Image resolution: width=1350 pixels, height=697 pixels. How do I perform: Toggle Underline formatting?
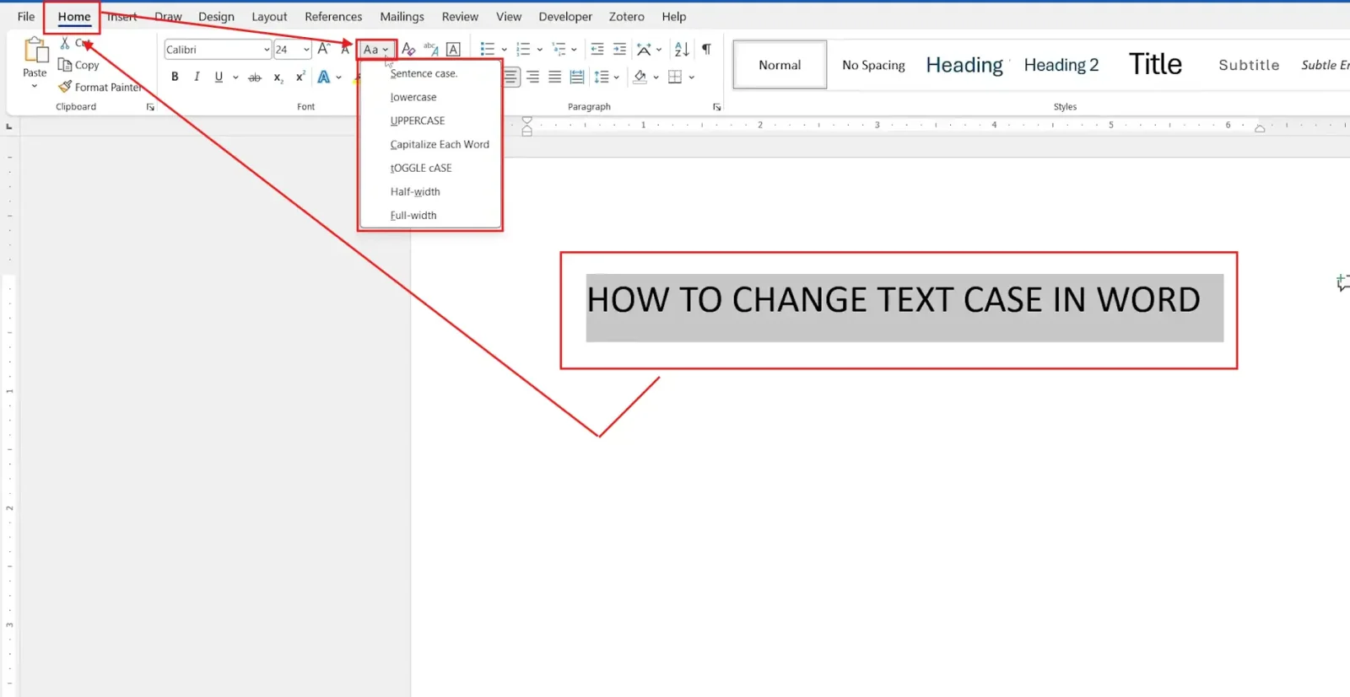click(x=219, y=78)
